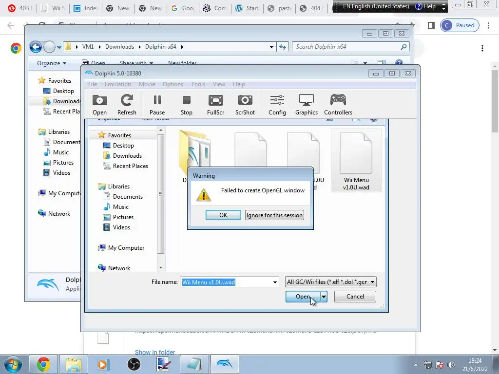Select Network in file dialog sidebar
The image size is (499, 374).
[119, 268]
